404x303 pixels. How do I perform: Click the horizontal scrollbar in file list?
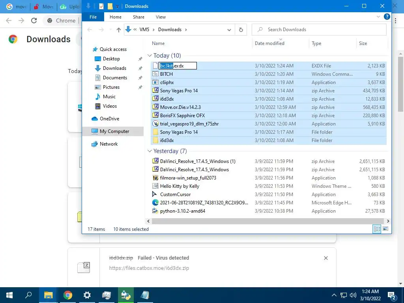coord(268,221)
